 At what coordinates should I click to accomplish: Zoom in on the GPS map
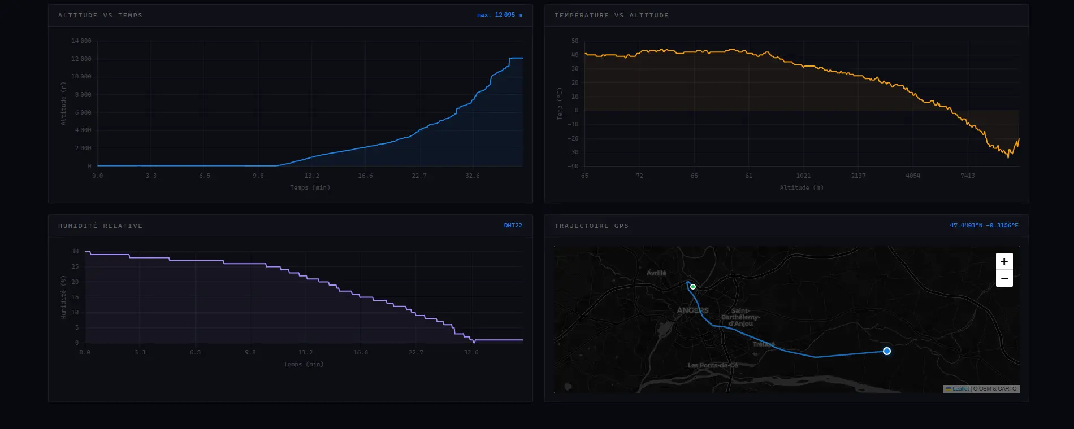pos(1004,261)
